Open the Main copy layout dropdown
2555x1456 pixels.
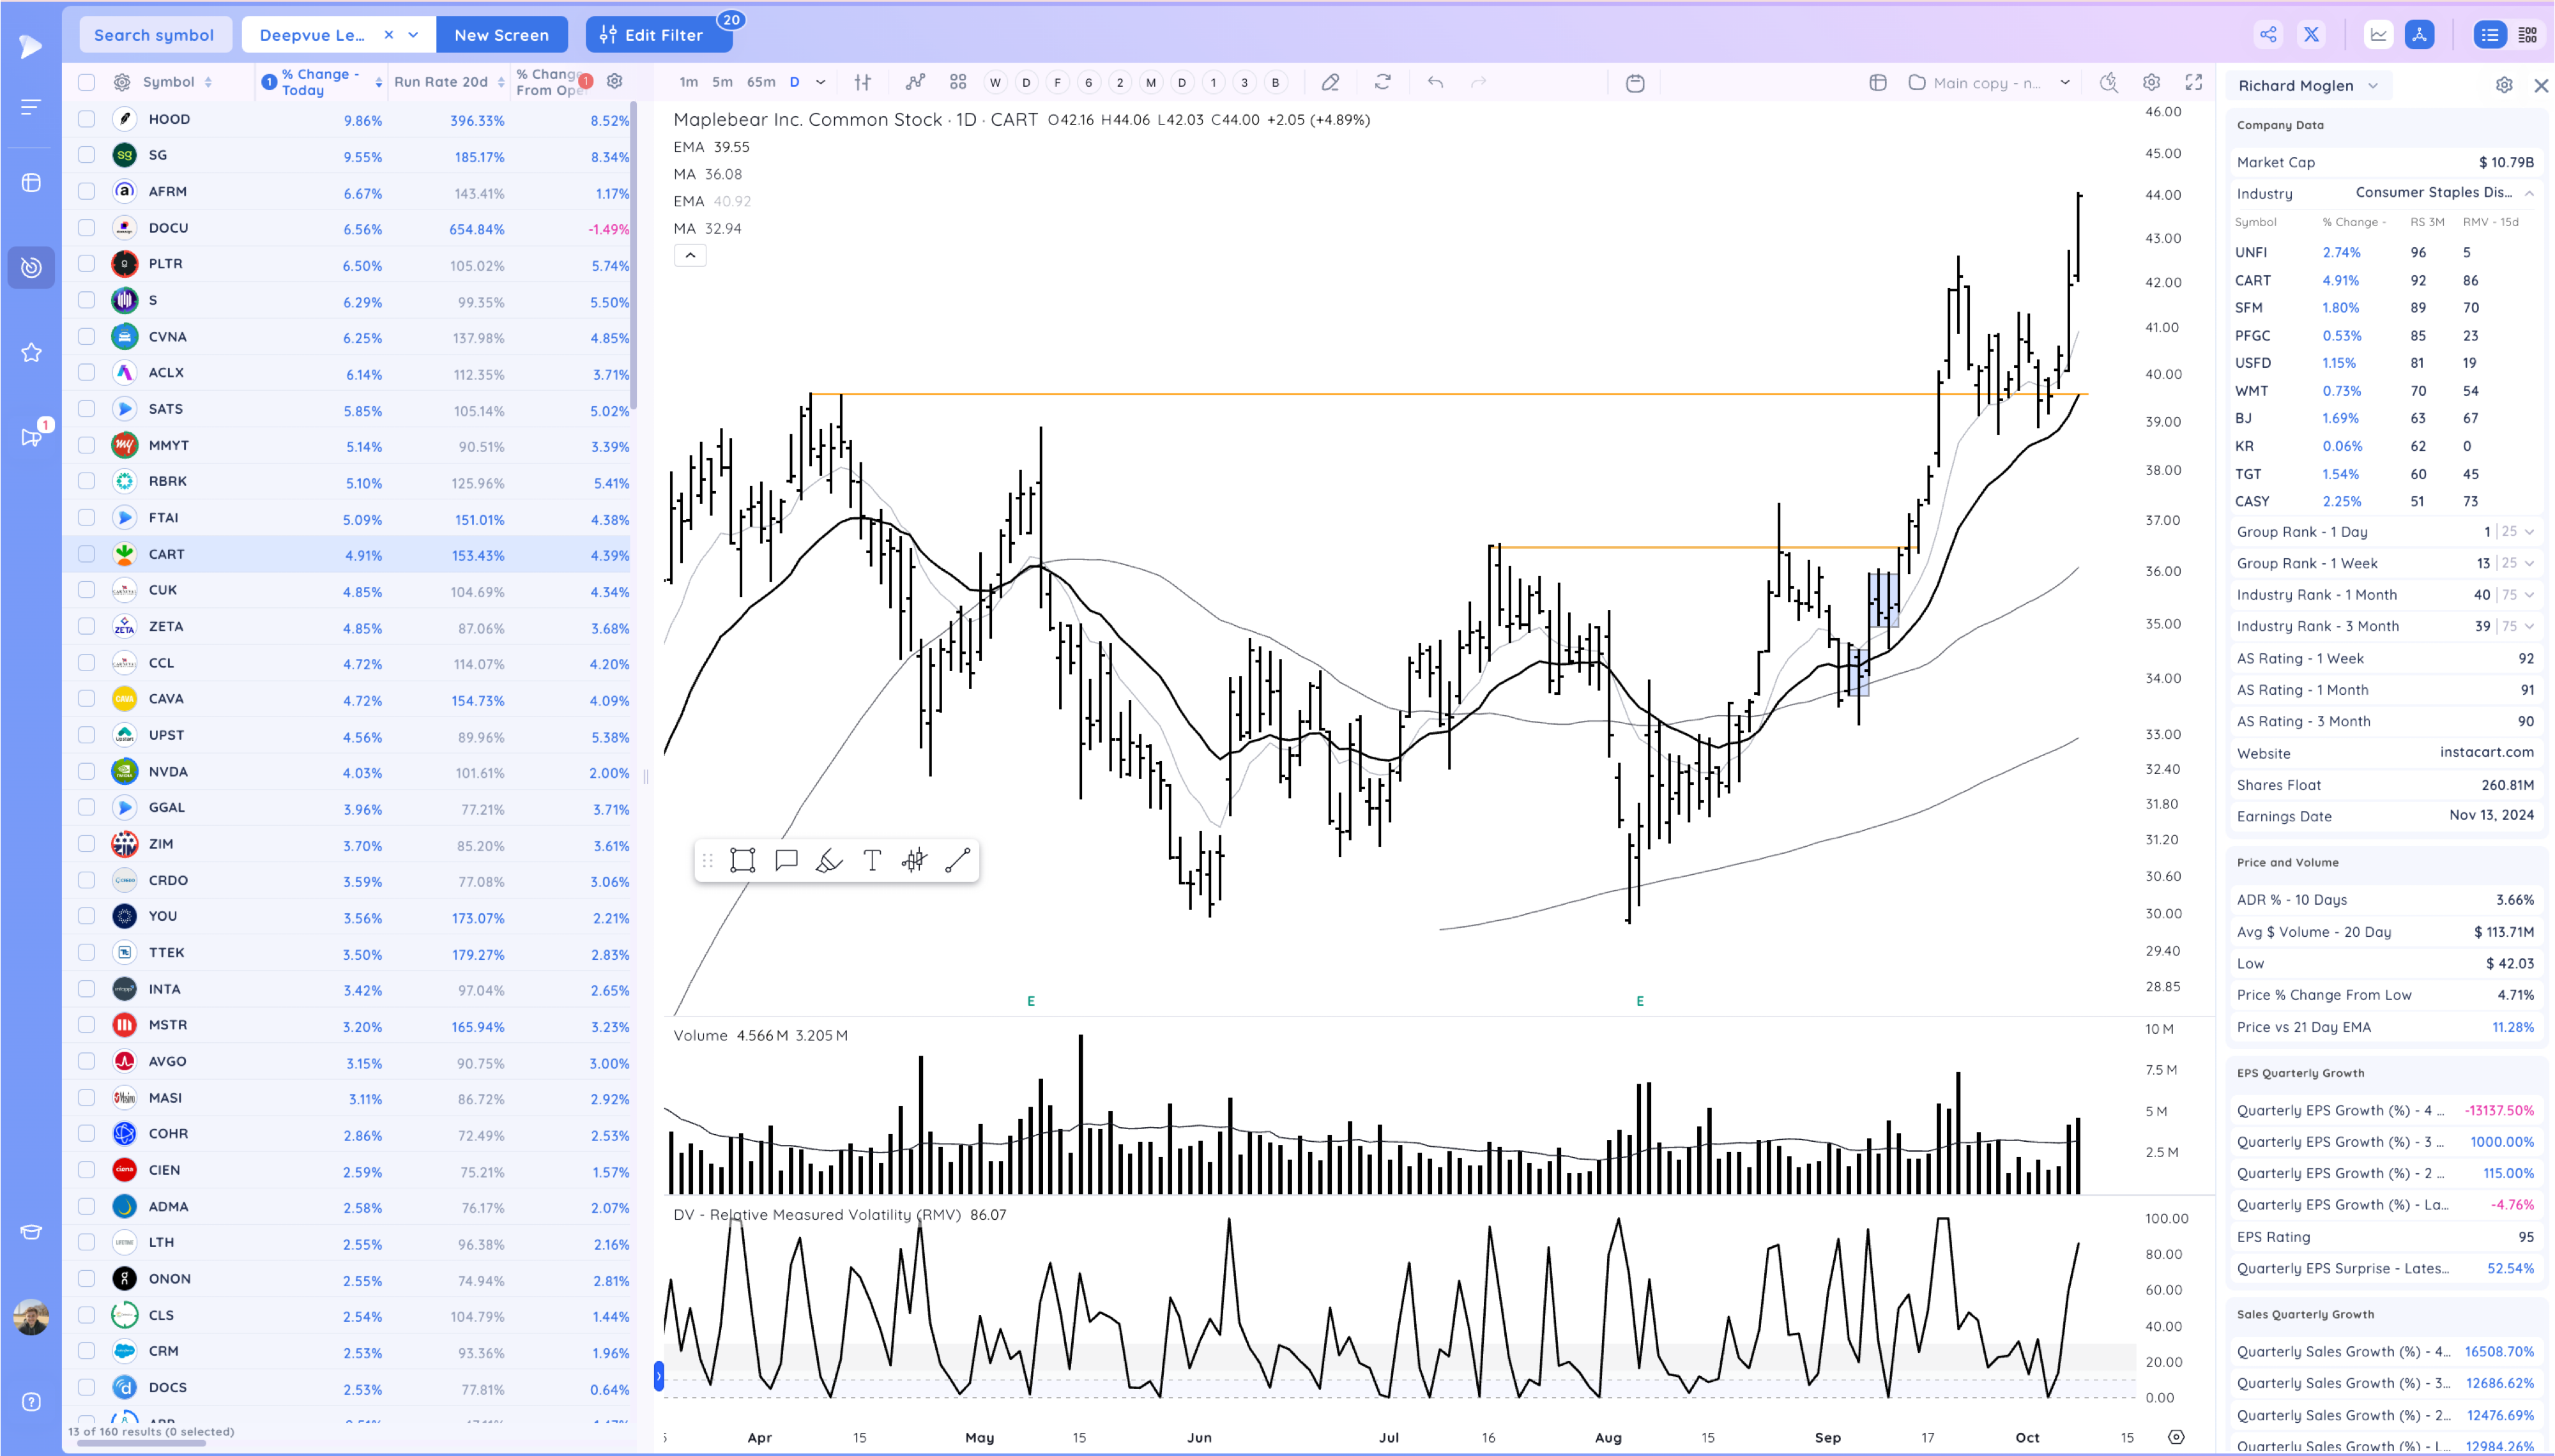(2064, 83)
